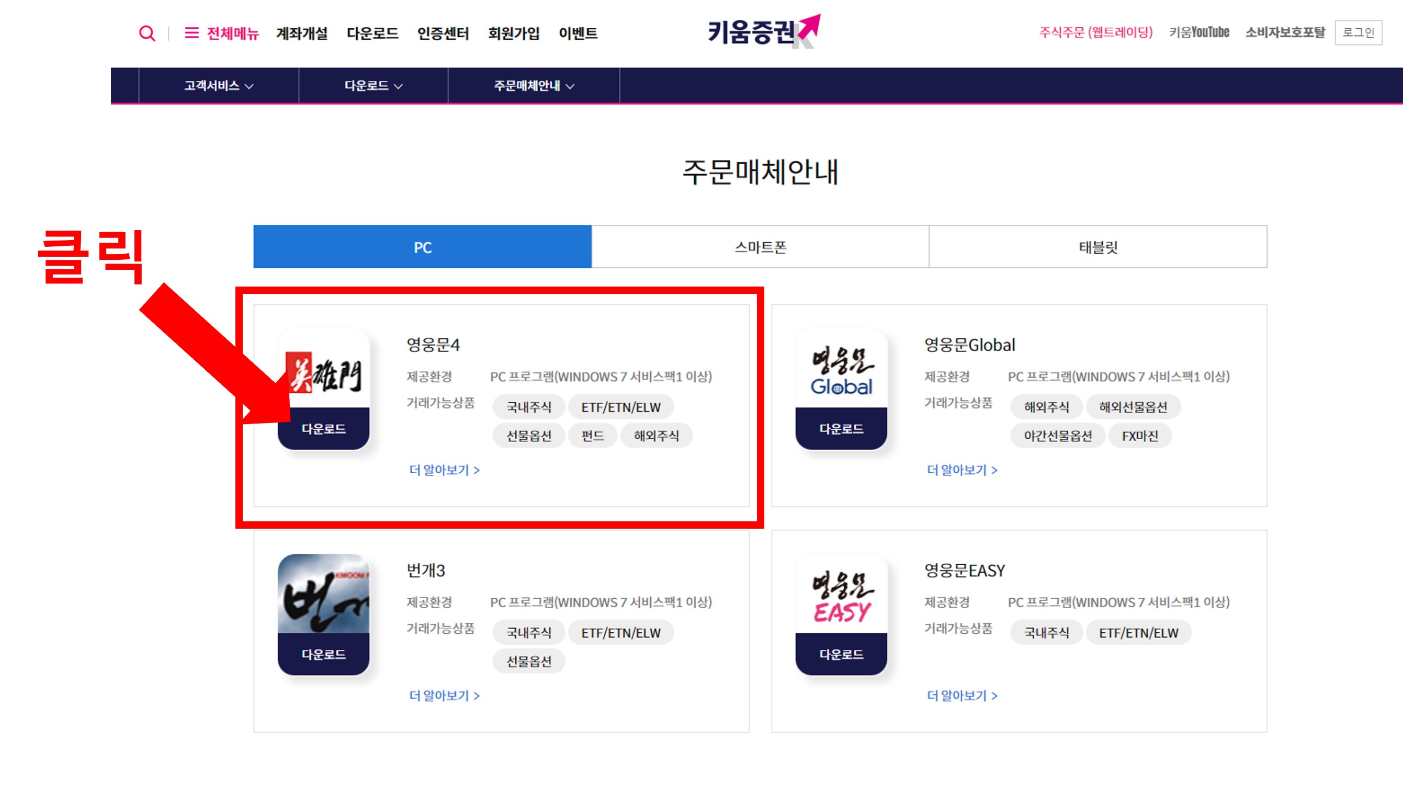Click 더 알아보기 for 영웅문EASY
This screenshot has height=787, width=1403.
(x=962, y=695)
